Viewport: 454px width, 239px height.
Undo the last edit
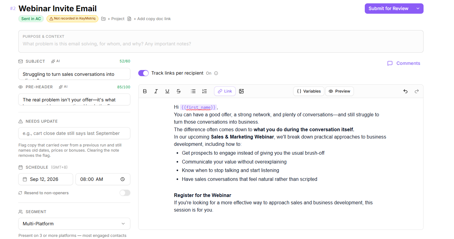click(405, 91)
